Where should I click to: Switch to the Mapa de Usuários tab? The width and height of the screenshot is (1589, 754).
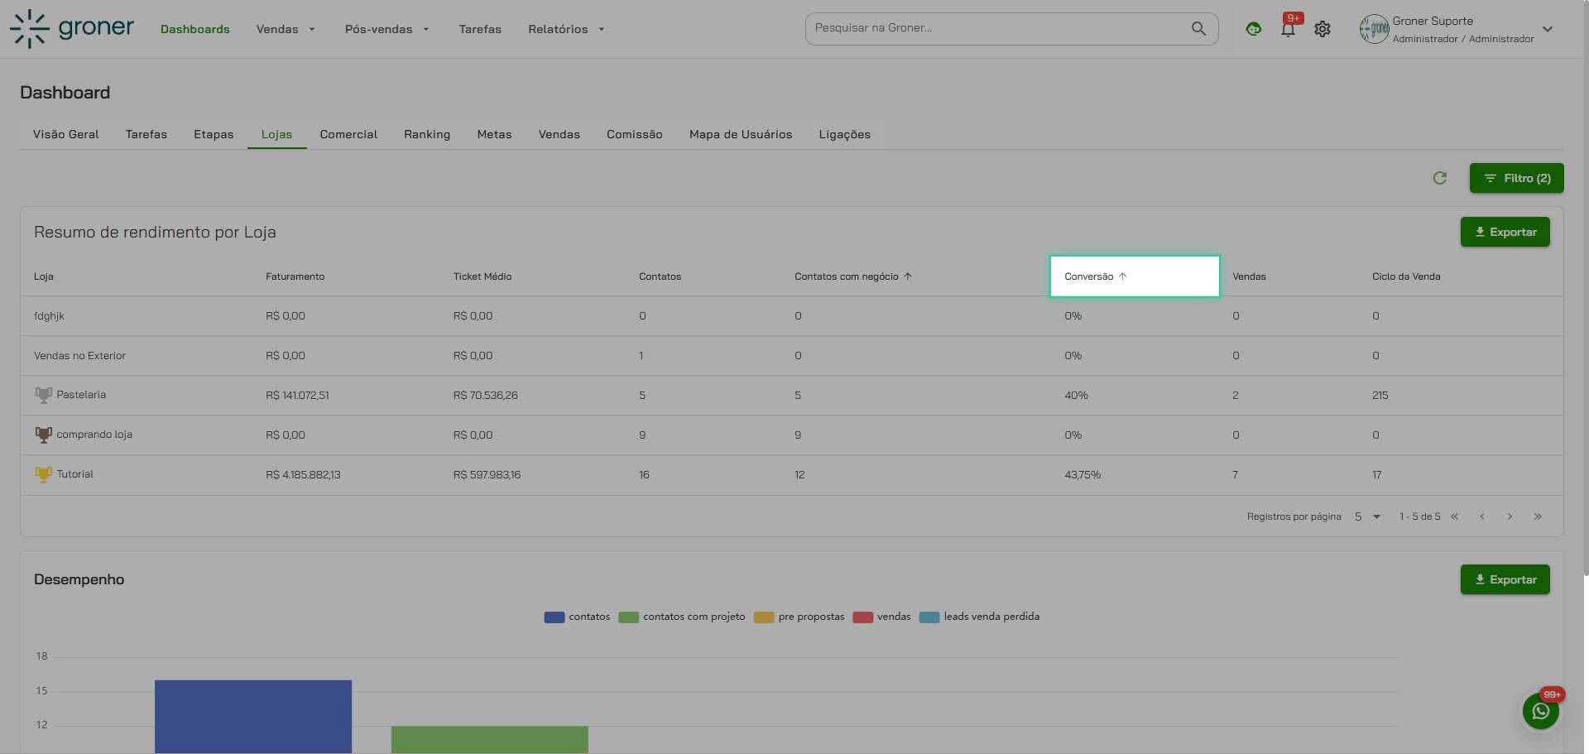741,134
